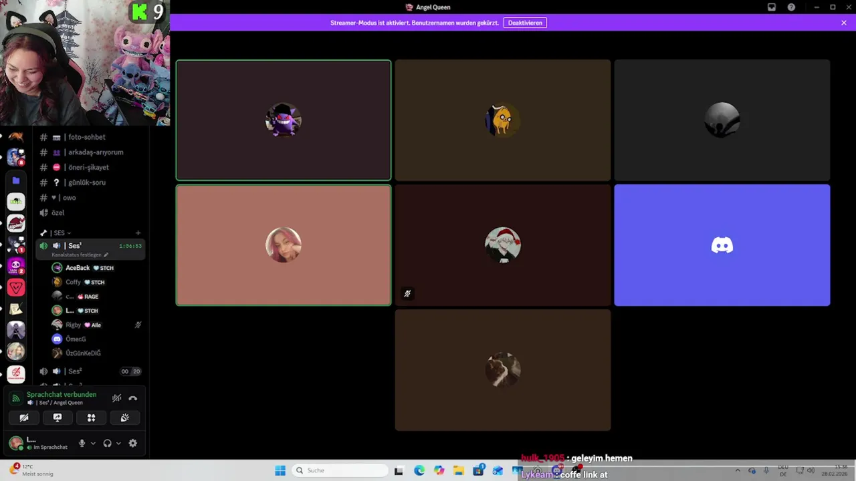Share your screen in voice chat

click(x=58, y=418)
